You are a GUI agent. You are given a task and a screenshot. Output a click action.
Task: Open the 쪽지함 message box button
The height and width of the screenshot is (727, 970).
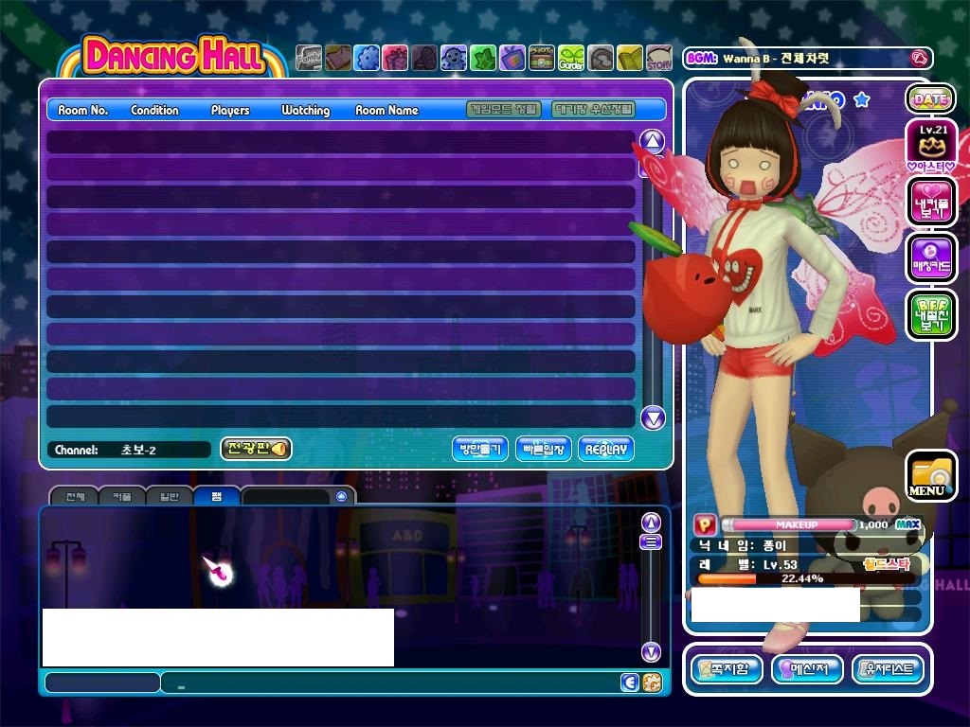727,669
